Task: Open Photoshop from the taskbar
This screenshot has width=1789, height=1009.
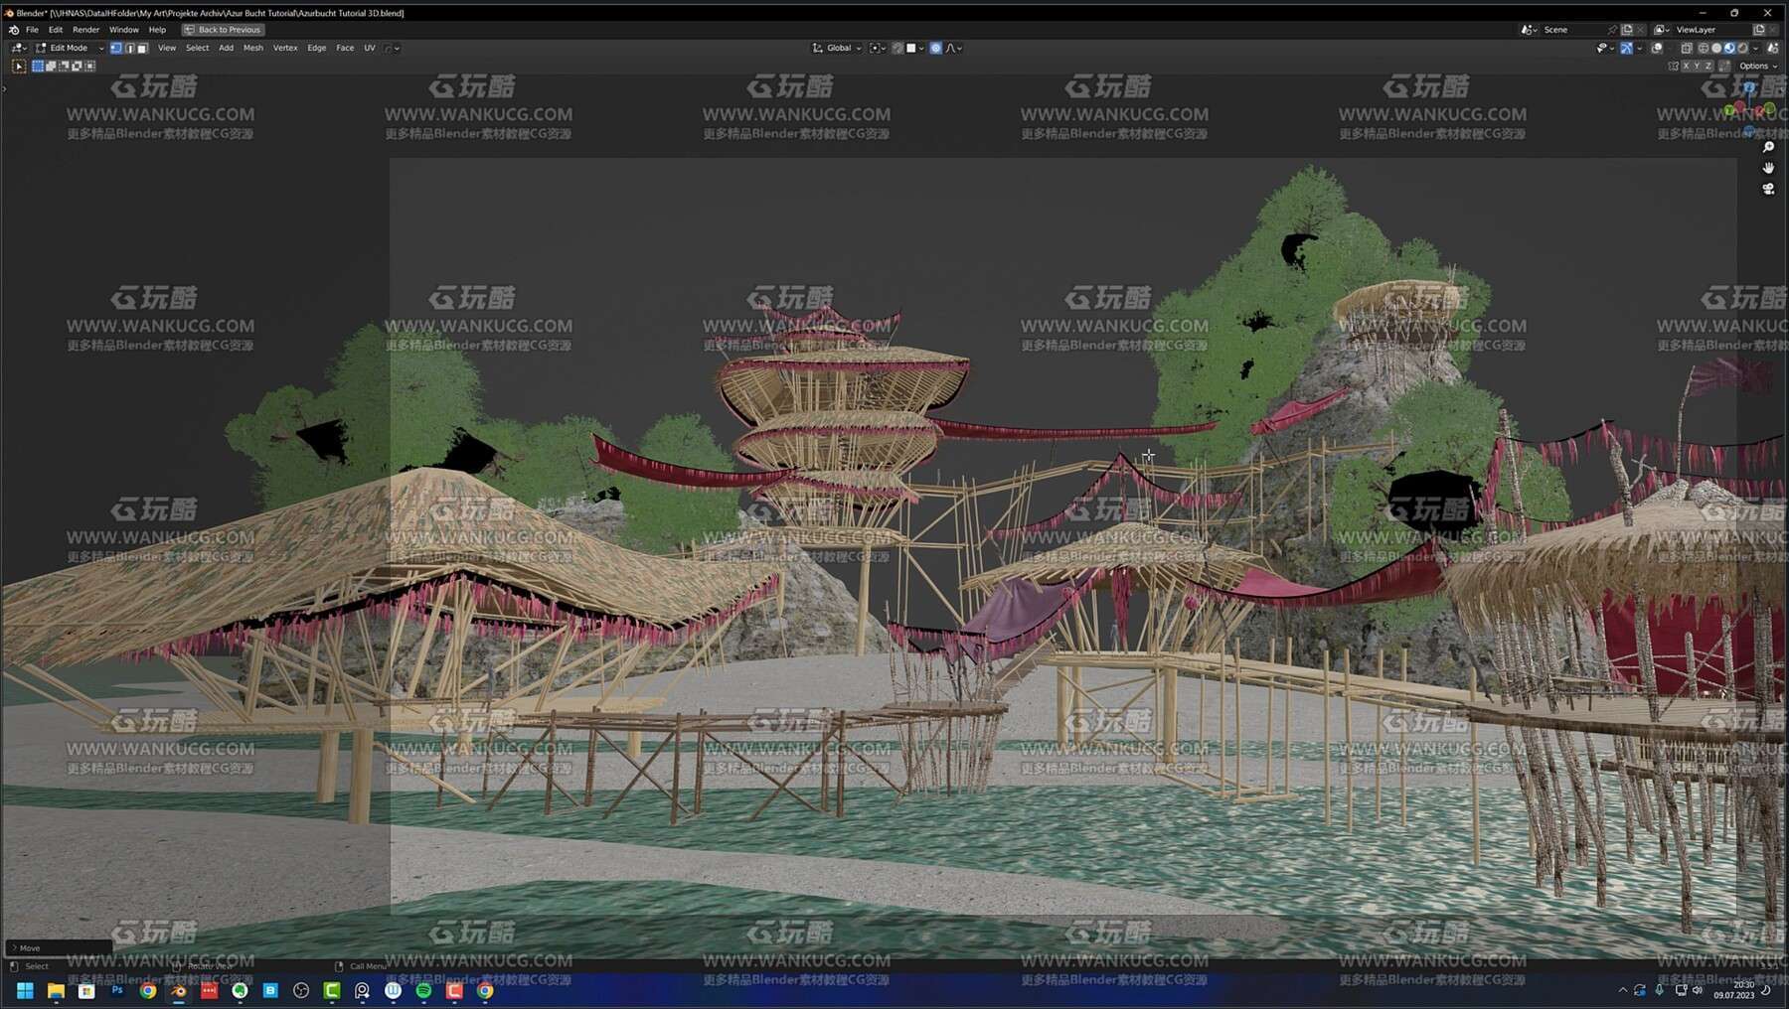Action: tap(117, 990)
